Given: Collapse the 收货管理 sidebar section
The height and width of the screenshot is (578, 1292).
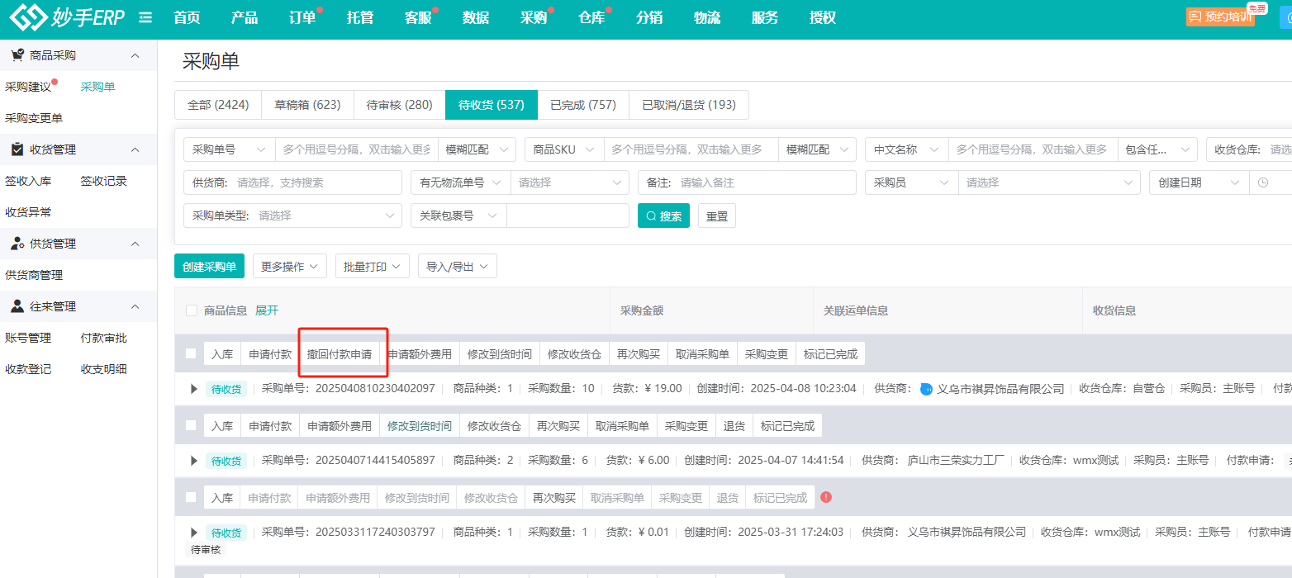Looking at the screenshot, I should [135, 149].
